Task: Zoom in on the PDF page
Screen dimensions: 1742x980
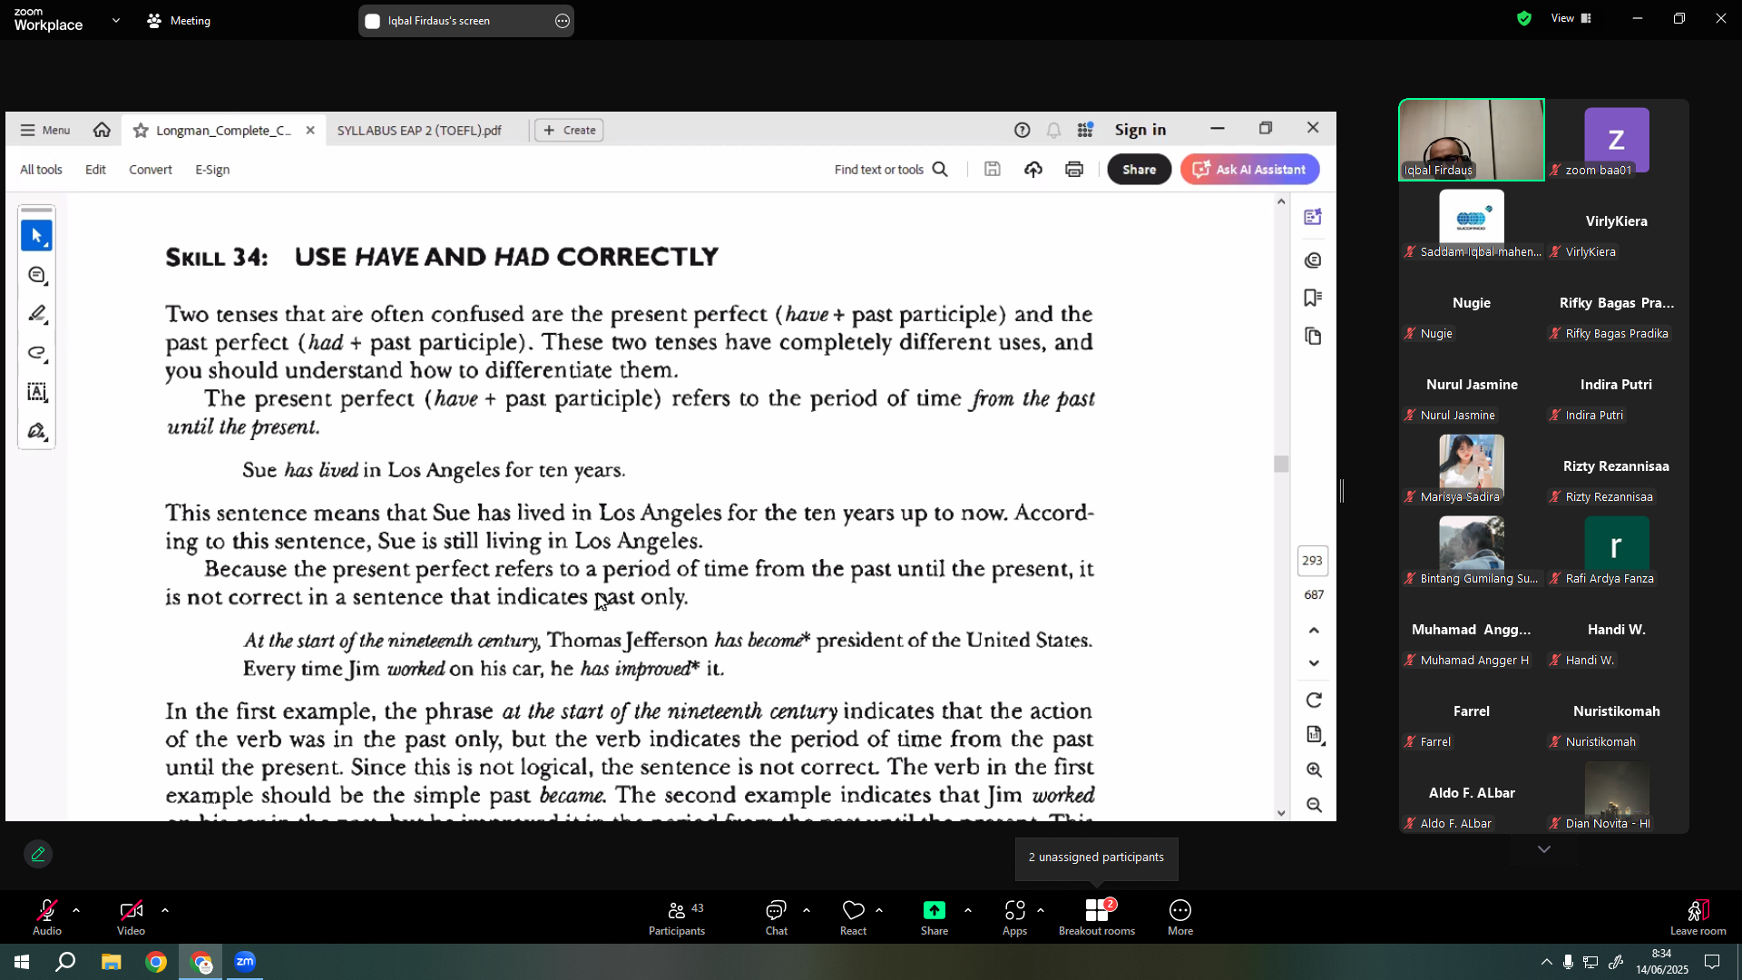Action: [x=1314, y=770]
